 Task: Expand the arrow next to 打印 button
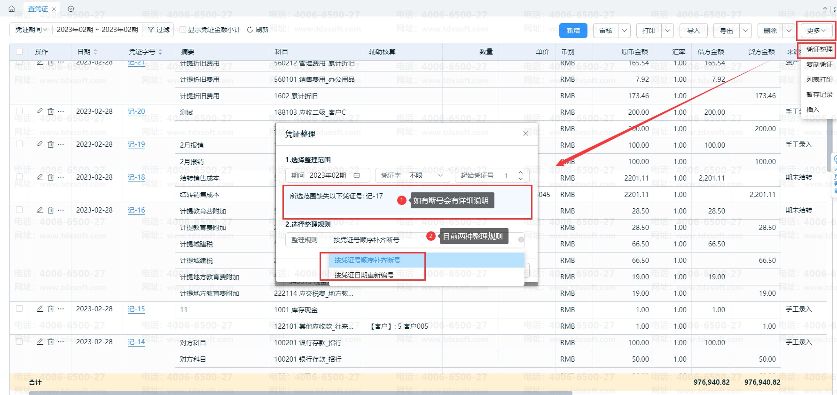pyautogui.click(x=667, y=31)
